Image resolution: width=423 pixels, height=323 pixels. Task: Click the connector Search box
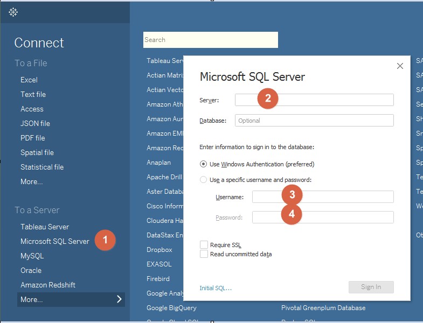(210, 40)
